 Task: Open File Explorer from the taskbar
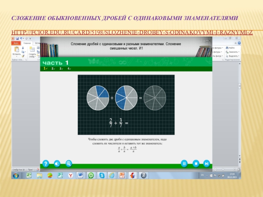tap(39, 175)
